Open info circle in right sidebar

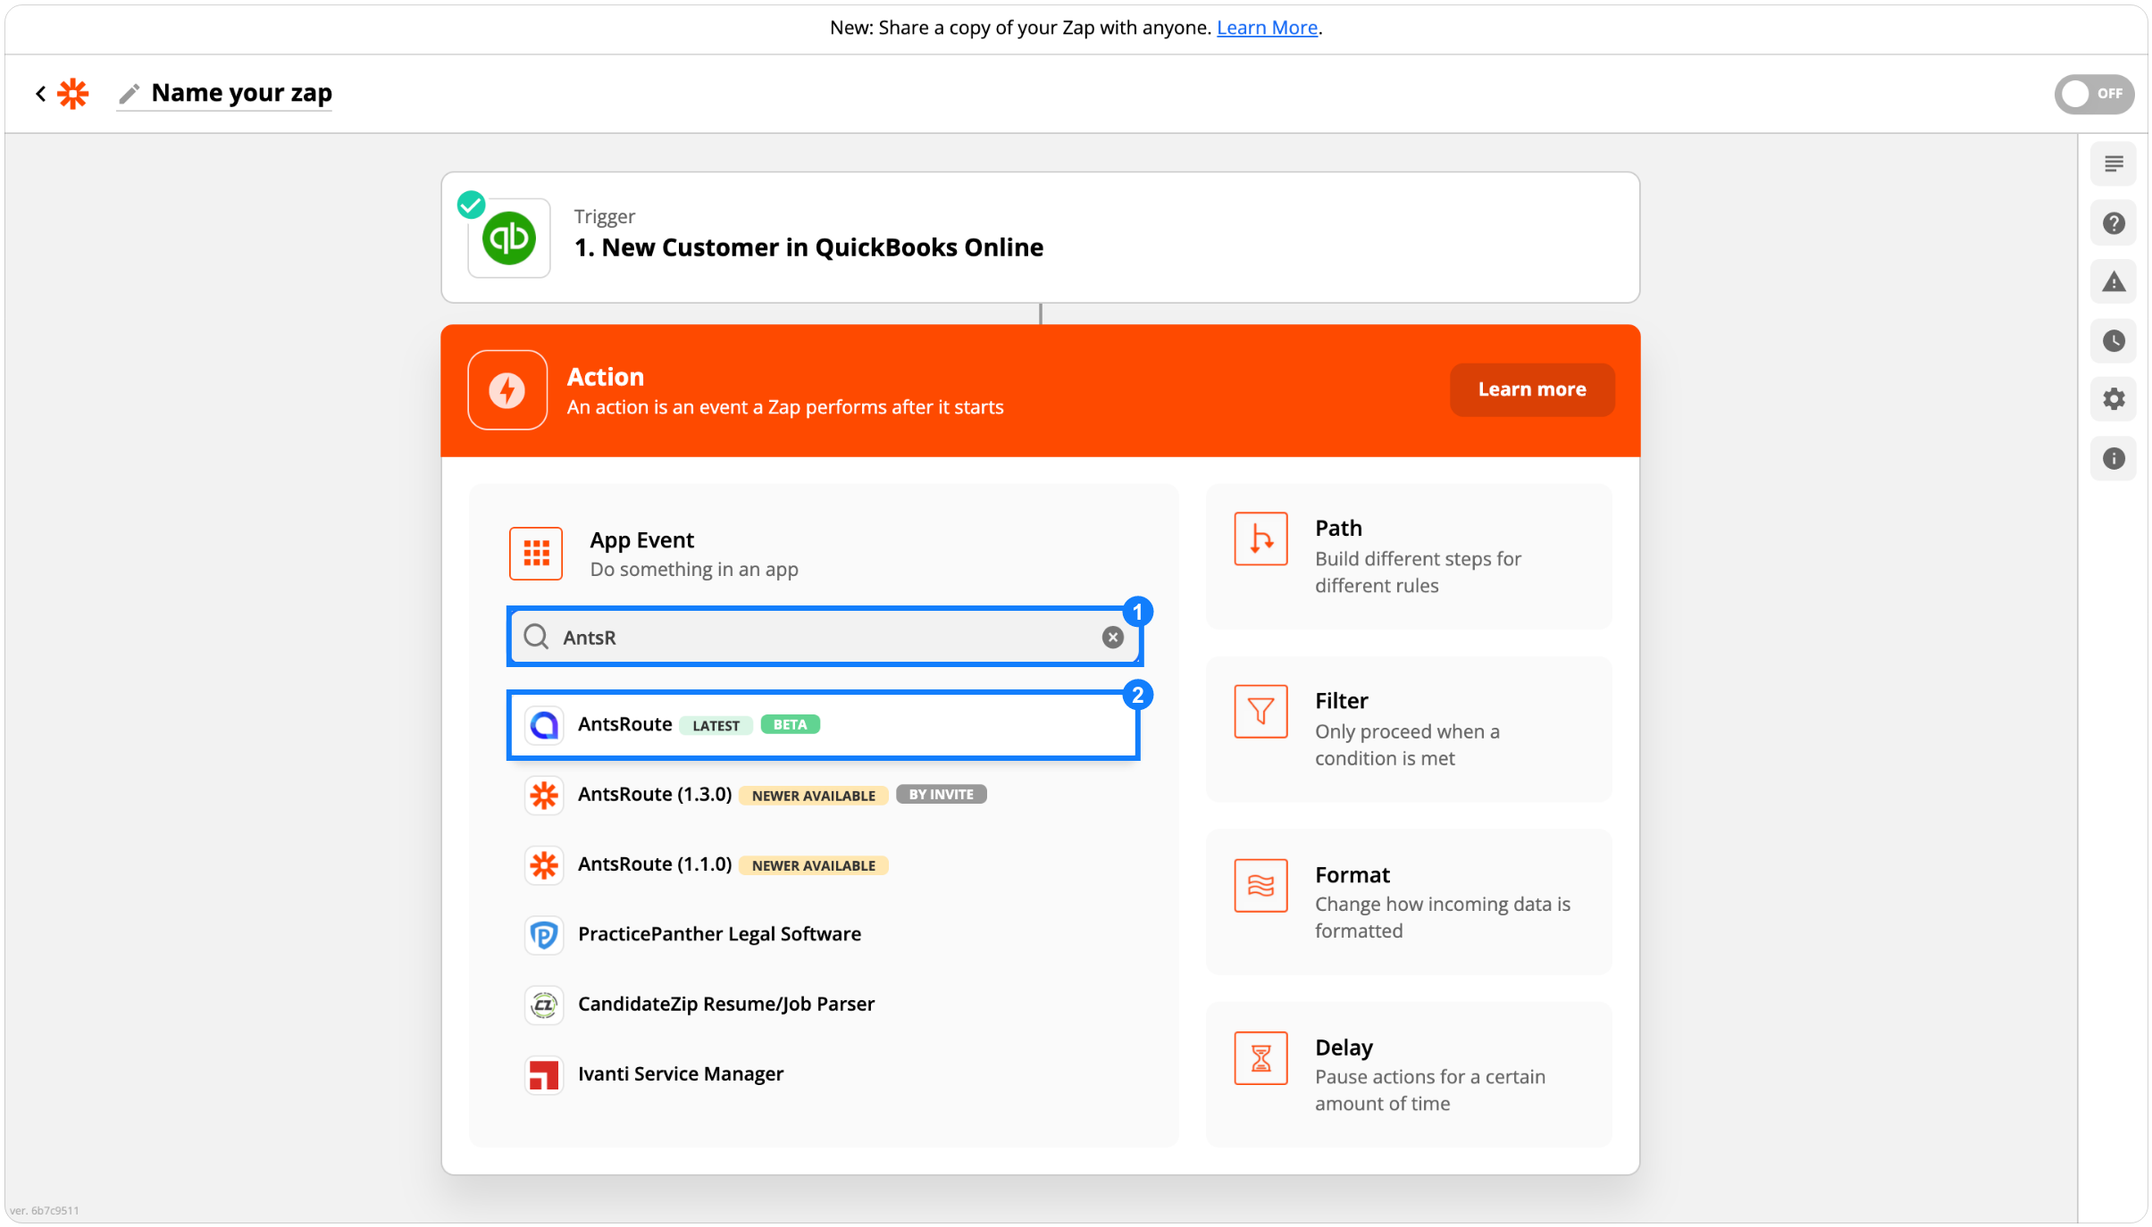pos(2113,458)
